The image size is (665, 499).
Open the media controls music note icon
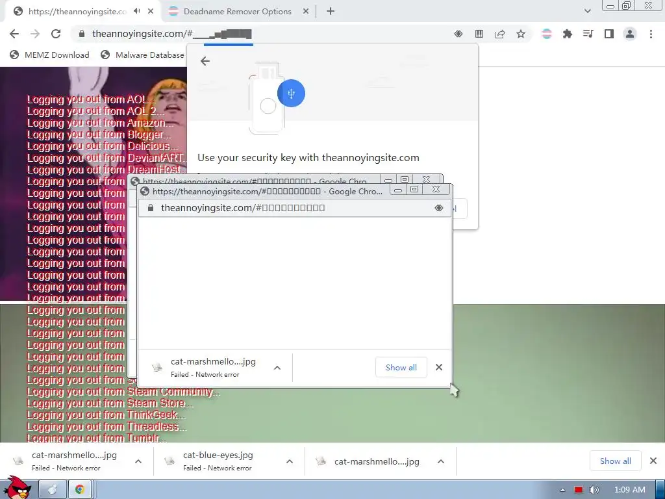click(588, 34)
